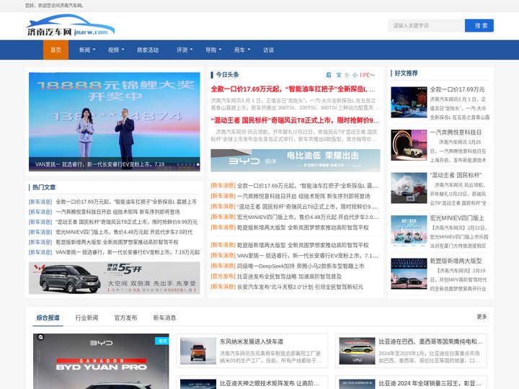Expand the 评测 dropdown menu
The width and height of the screenshot is (519, 389).
tap(185, 50)
